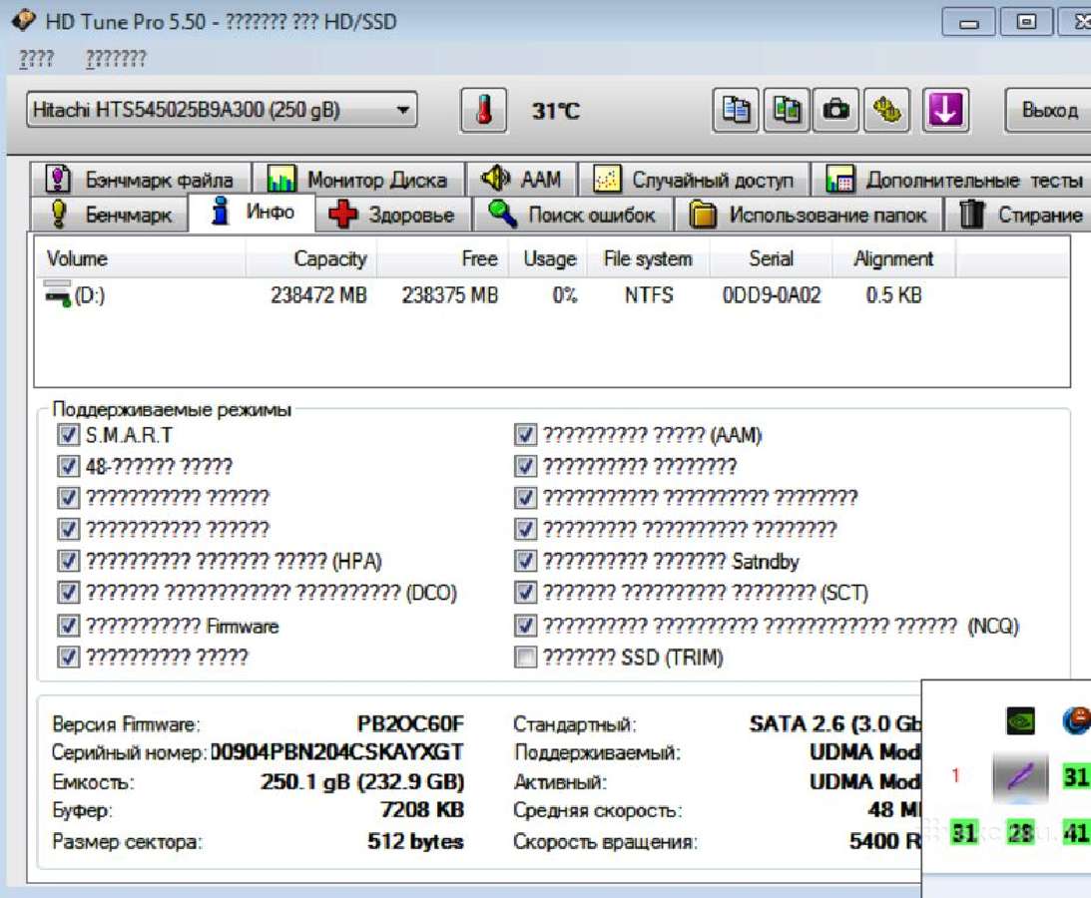This screenshot has width=1091, height=898.
Task: Toggle the S.M.A.R.T checkbox
Action: pos(68,435)
